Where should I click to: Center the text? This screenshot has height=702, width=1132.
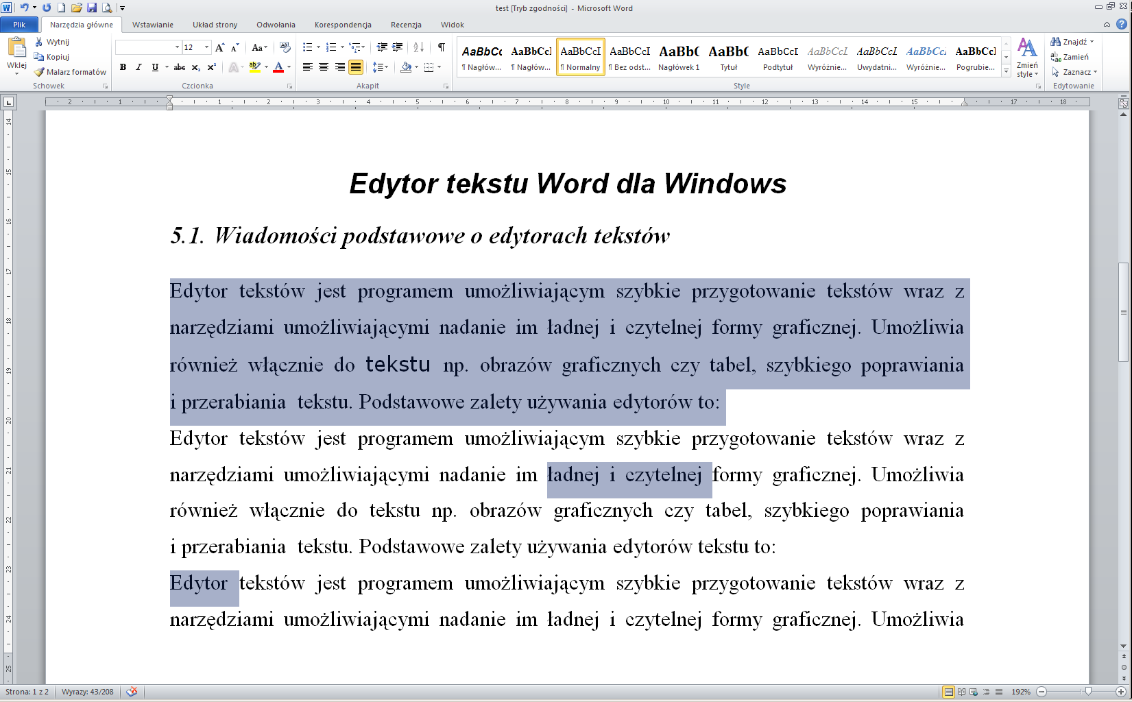pyautogui.click(x=324, y=67)
